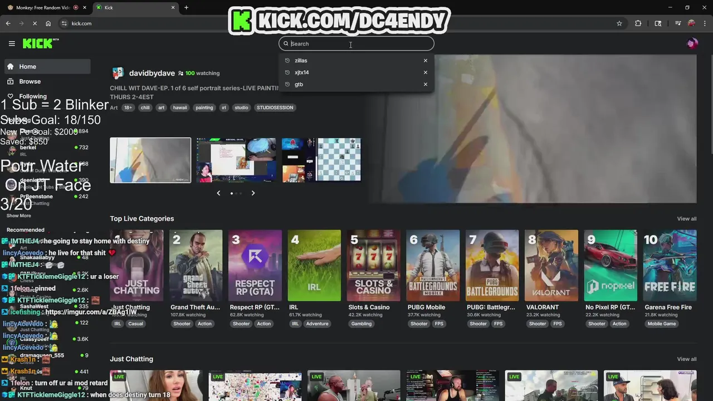The height and width of the screenshot is (401, 713).
Task: Open a new browser tab
Action: pos(186,7)
